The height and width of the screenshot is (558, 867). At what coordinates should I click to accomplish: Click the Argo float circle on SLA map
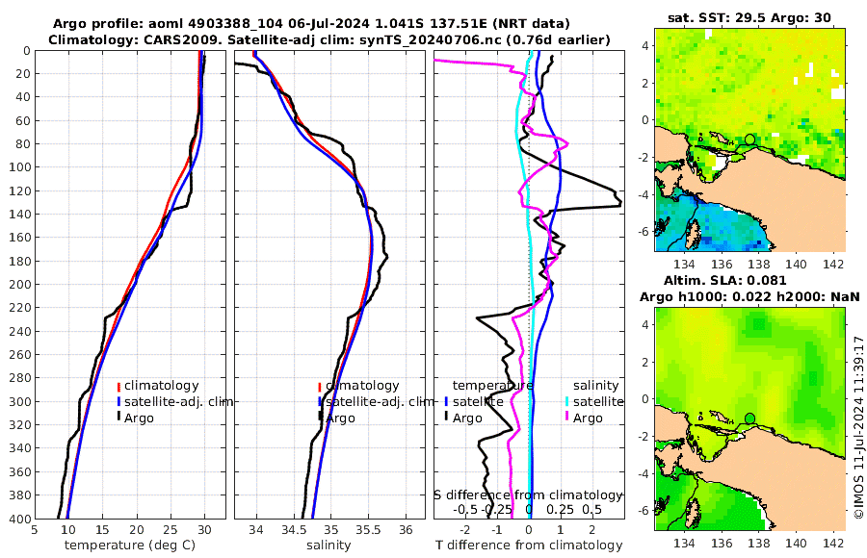point(749,418)
